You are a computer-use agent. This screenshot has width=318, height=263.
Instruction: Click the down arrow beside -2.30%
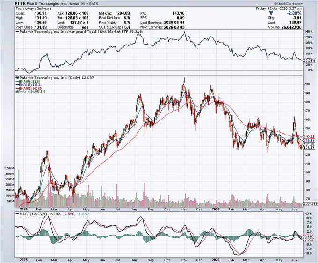pyautogui.click(x=271, y=13)
